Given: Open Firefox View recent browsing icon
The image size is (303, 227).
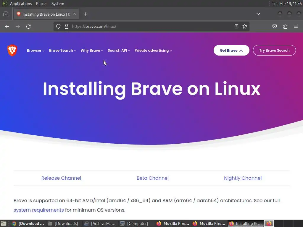Looking at the screenshot, I should click(6, 14).
